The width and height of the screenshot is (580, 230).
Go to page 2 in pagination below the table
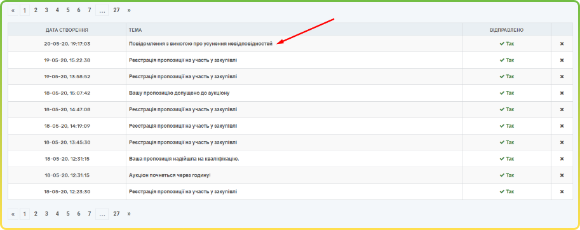(x=36, y=214)
